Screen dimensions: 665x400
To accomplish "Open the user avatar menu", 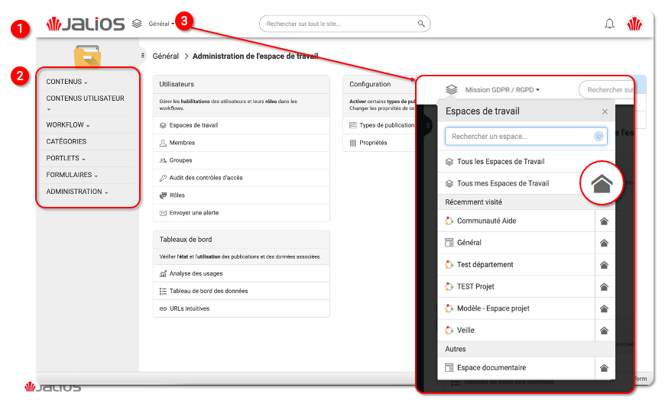I will click(x=634, y=24).
